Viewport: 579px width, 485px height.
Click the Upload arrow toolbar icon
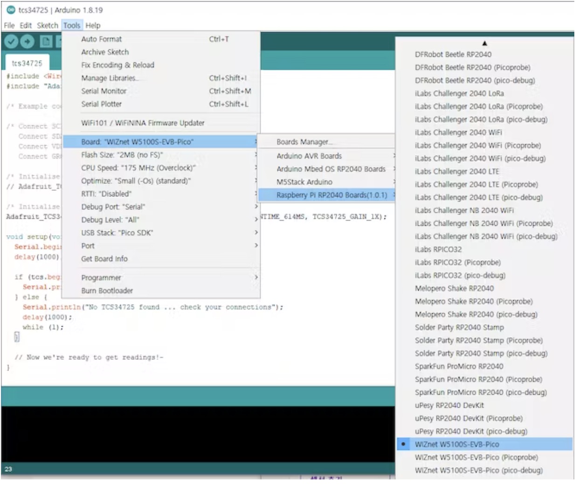(28, 42)
